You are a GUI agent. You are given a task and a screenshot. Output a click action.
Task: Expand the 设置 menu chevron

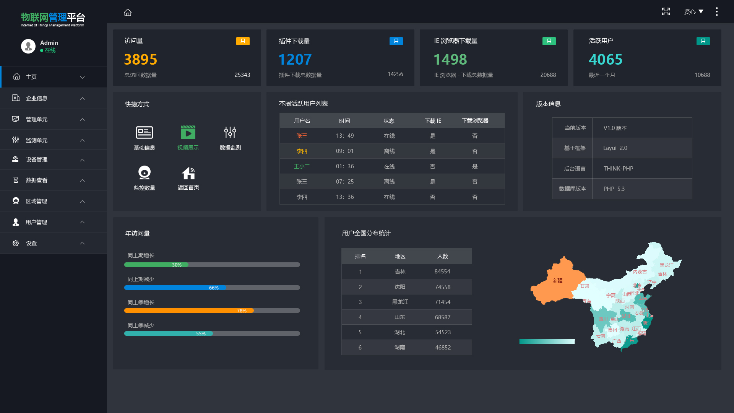point(82,243)
